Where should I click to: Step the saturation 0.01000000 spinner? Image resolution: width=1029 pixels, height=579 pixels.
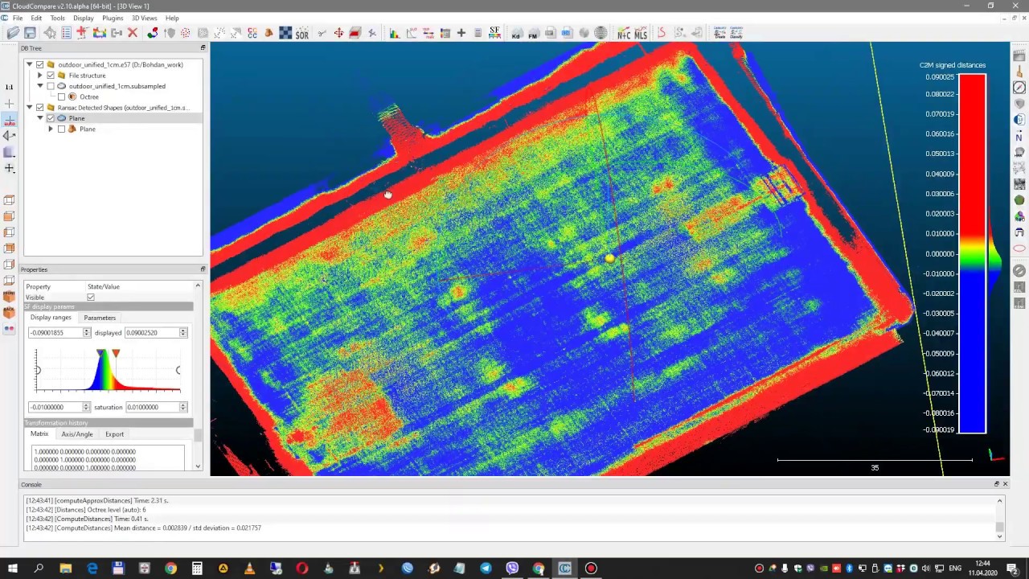[x=183, y=407]
